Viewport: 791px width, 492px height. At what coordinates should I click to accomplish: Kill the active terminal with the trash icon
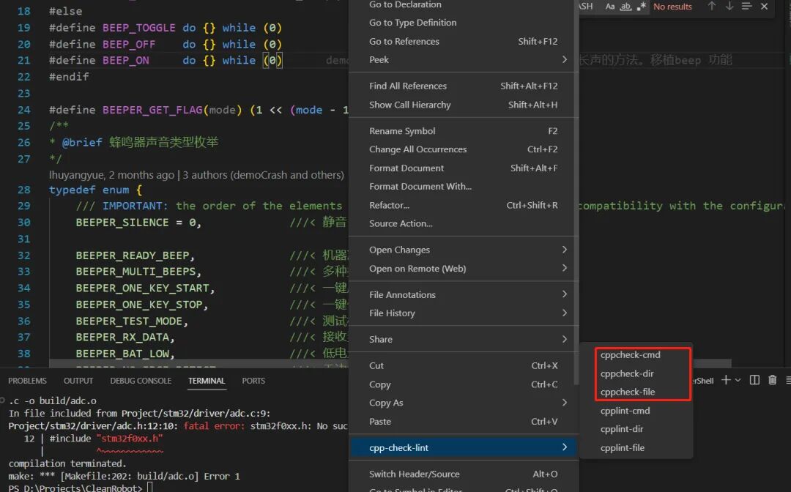772,380
